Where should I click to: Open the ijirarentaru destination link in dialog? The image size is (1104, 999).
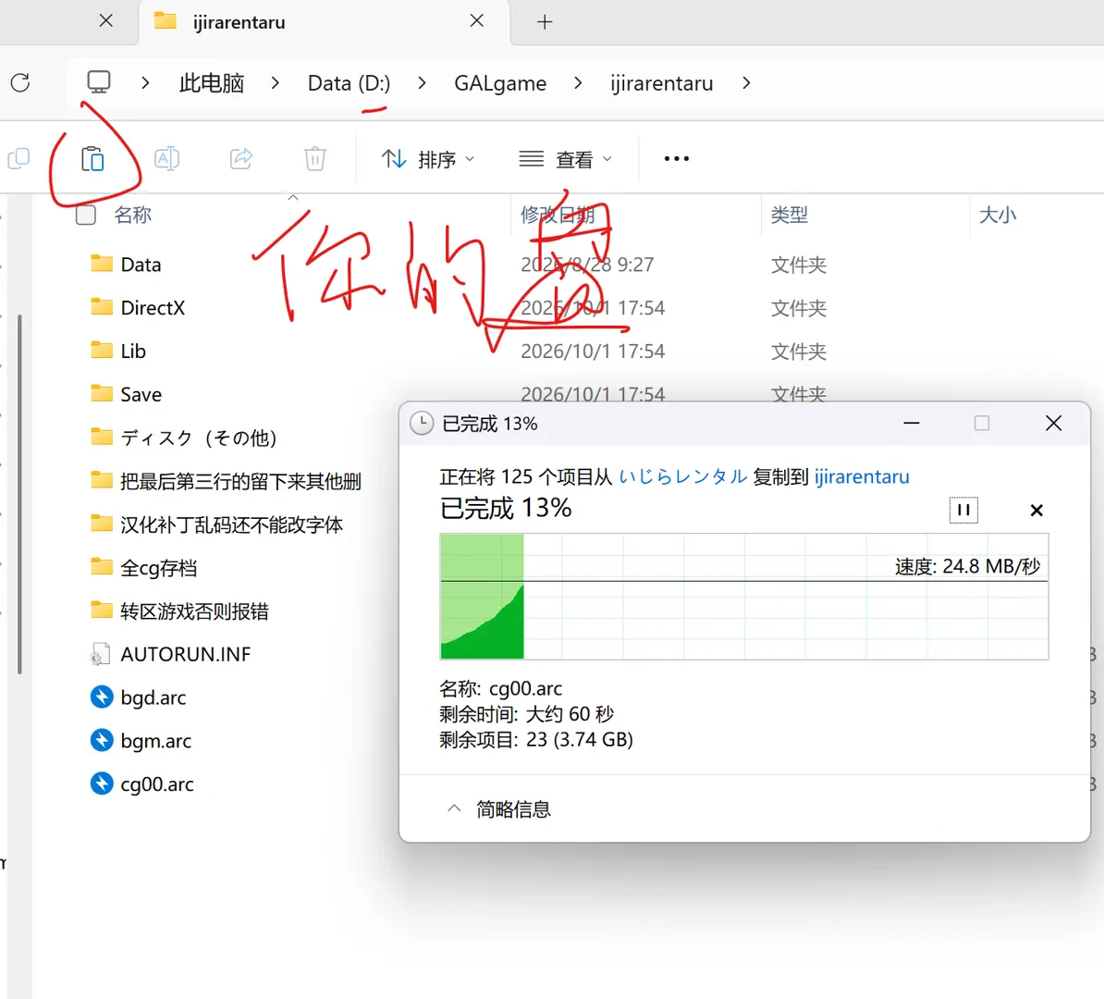pyautogui.click(x=862, y=477)
